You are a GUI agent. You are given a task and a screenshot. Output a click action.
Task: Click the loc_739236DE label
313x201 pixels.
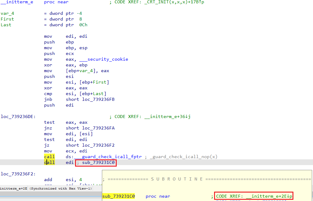click(18, 117)
